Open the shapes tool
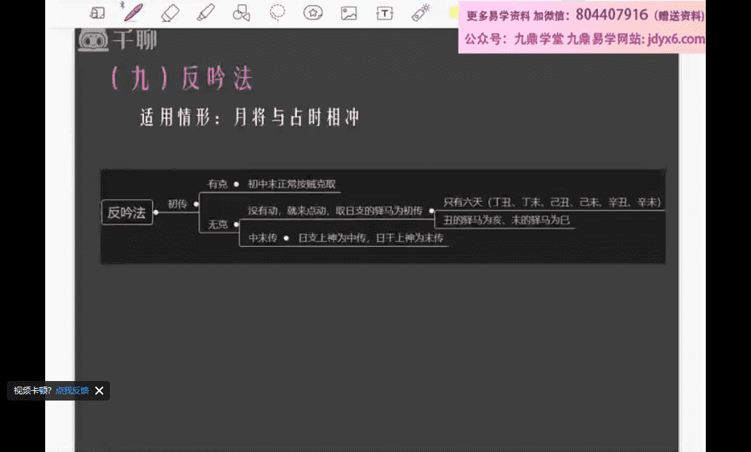 click(x=241, y=13)
